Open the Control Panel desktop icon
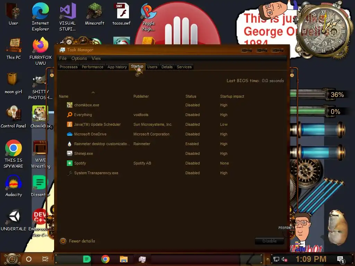Viewport: 355px width, 266px height. [x=14, y=117]
